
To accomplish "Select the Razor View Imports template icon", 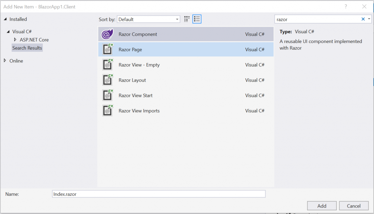I will click(107, 110).
